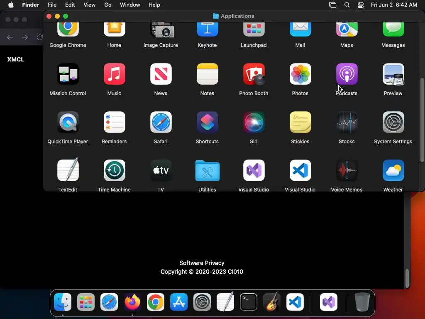Screen dimensions: 425x319
Task: Open the Music app icon
Action: click(x=115, y=74)
